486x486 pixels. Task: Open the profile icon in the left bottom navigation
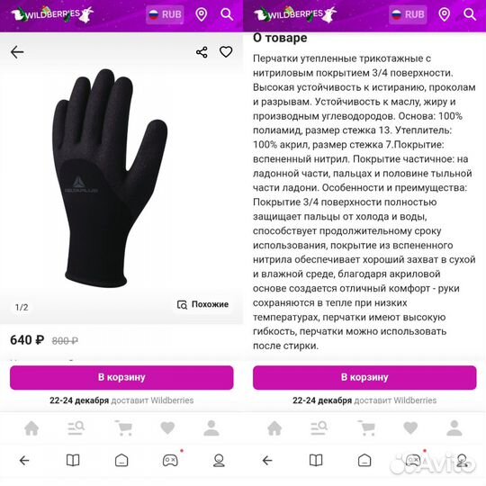[211, 428]
